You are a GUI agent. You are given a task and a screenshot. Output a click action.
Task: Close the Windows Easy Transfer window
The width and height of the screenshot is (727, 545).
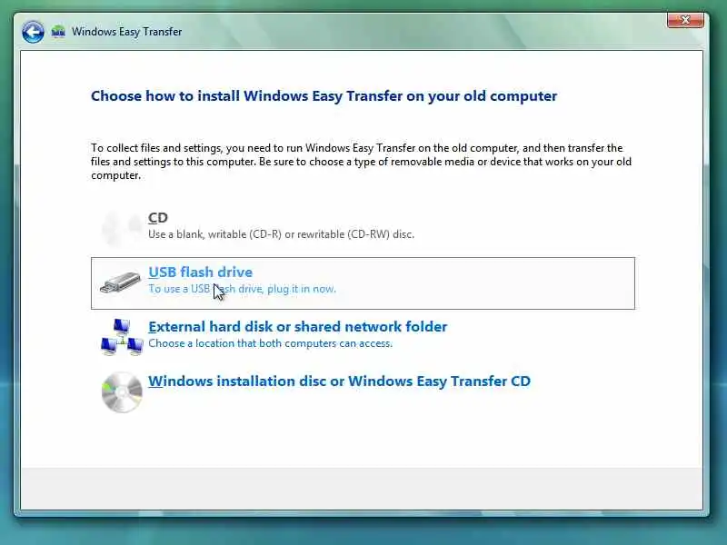[x=685, y=20]
